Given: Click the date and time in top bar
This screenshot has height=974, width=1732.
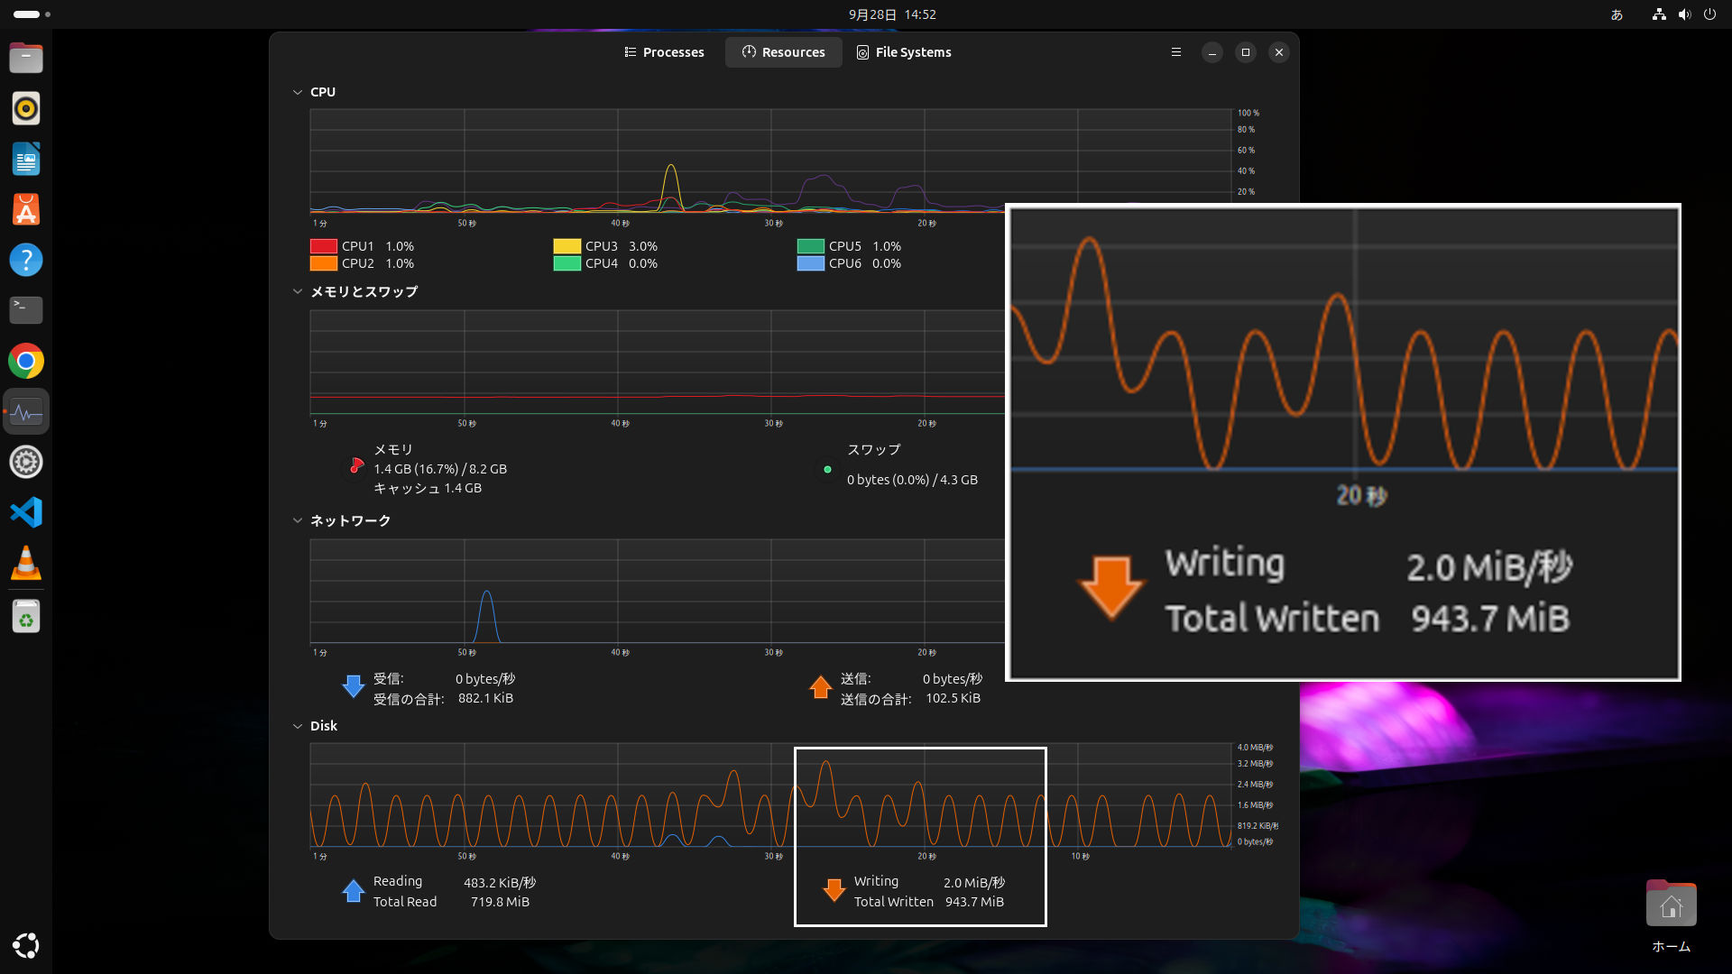Looking at the screenshot, I should (891, 14).
